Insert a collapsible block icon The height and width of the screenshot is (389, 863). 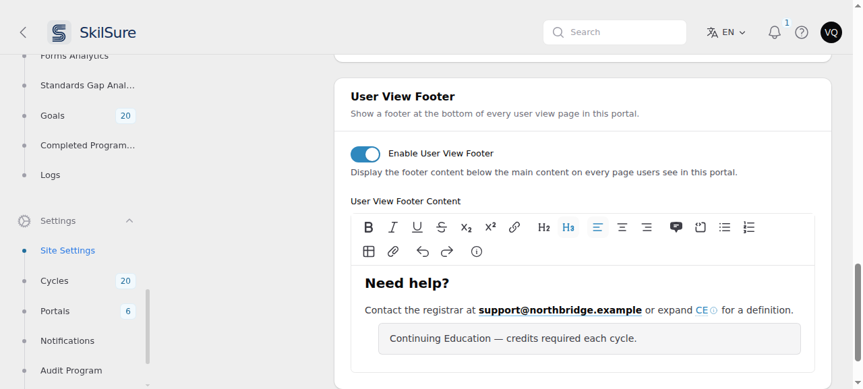click(701, 227)
